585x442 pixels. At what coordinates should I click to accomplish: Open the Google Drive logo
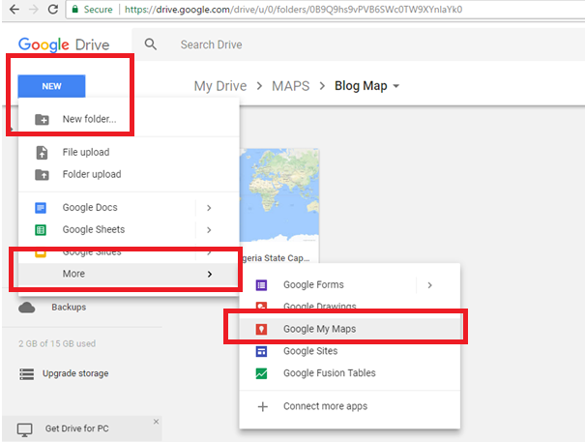[64, 44]
